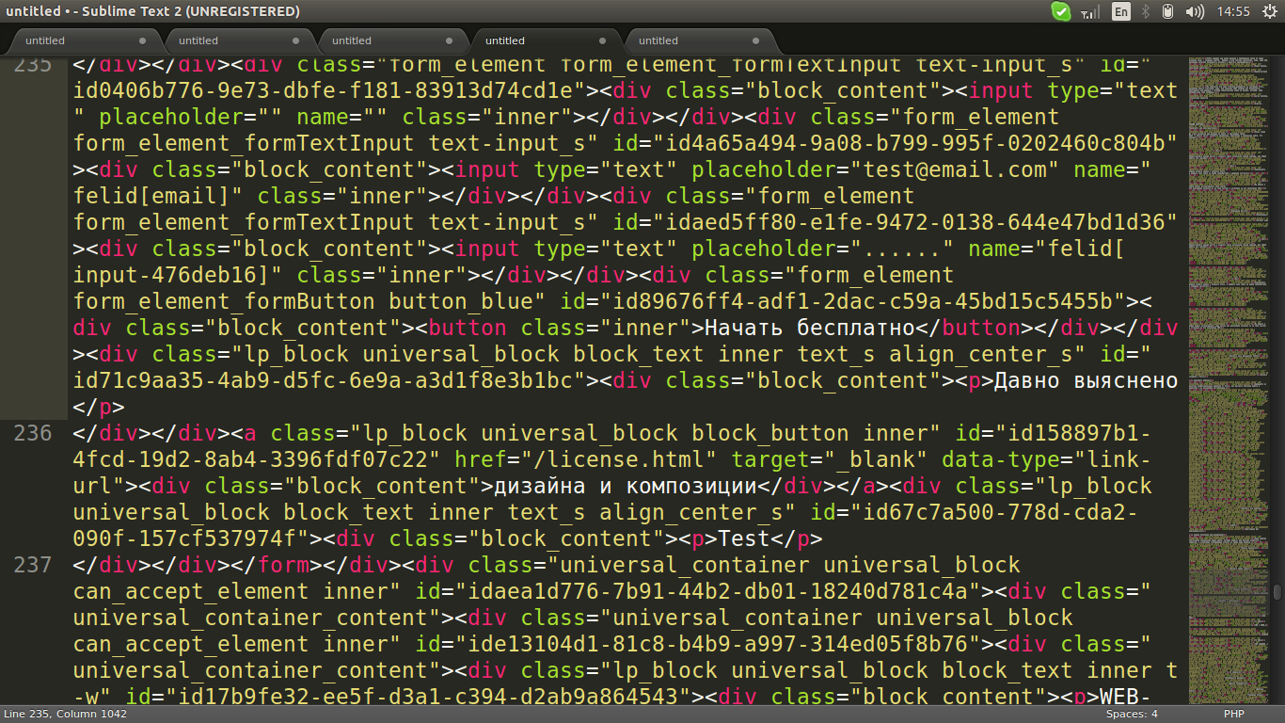Open the Spaces: 4 indentation menu
This screenshot has height=723, width=1285.
click(x=1132, y=714)
